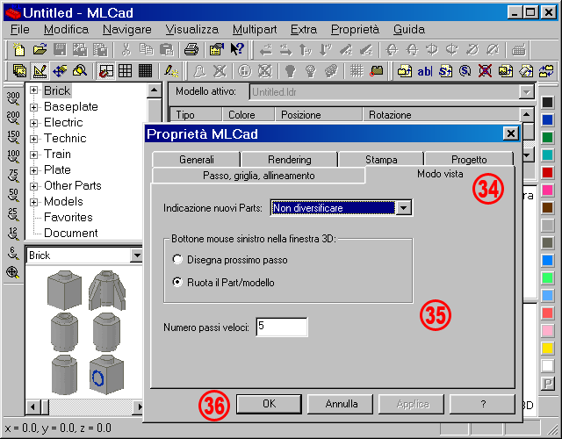562x439 pixels.
Task: Expand the Plate tree node
Action: [33, 170]
